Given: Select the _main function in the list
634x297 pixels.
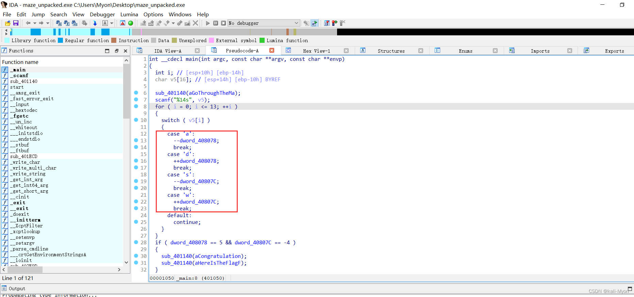Looking at the screenshot, I should (62, 70).
